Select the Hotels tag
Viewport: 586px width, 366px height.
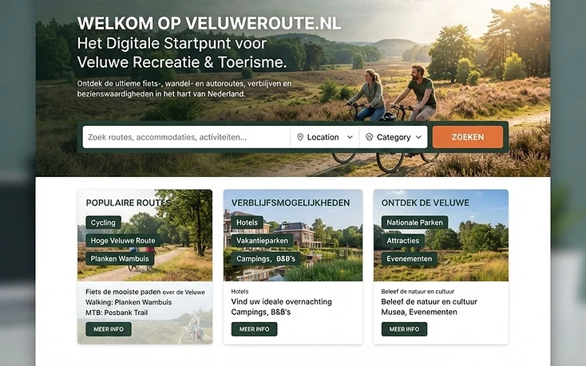(247, 222)
